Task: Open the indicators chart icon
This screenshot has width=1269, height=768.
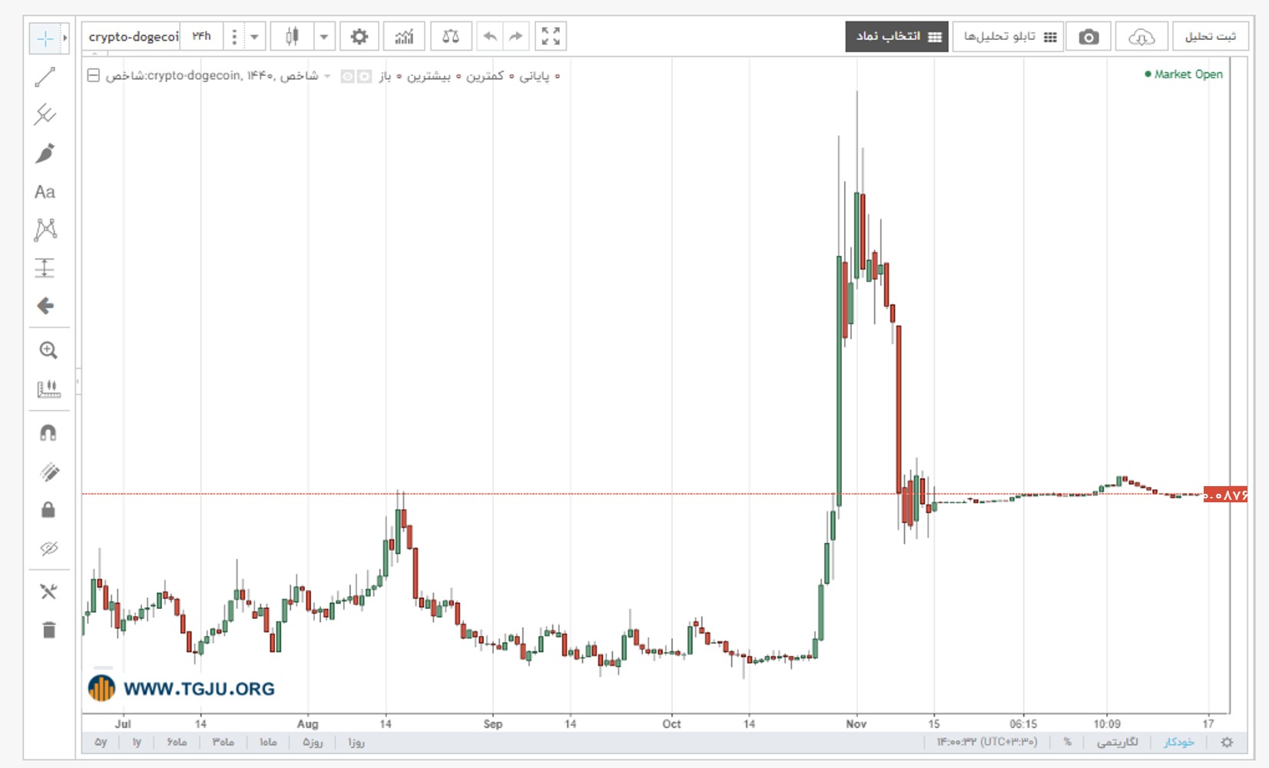Action: pos(404,36)
